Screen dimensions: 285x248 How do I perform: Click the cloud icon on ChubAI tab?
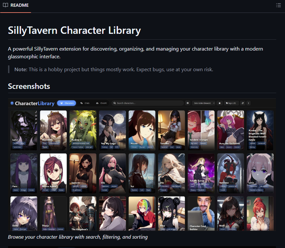pyautogui.click(x=97, y=103)
